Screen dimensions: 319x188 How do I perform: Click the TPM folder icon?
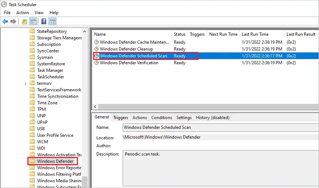click(32, 109)
